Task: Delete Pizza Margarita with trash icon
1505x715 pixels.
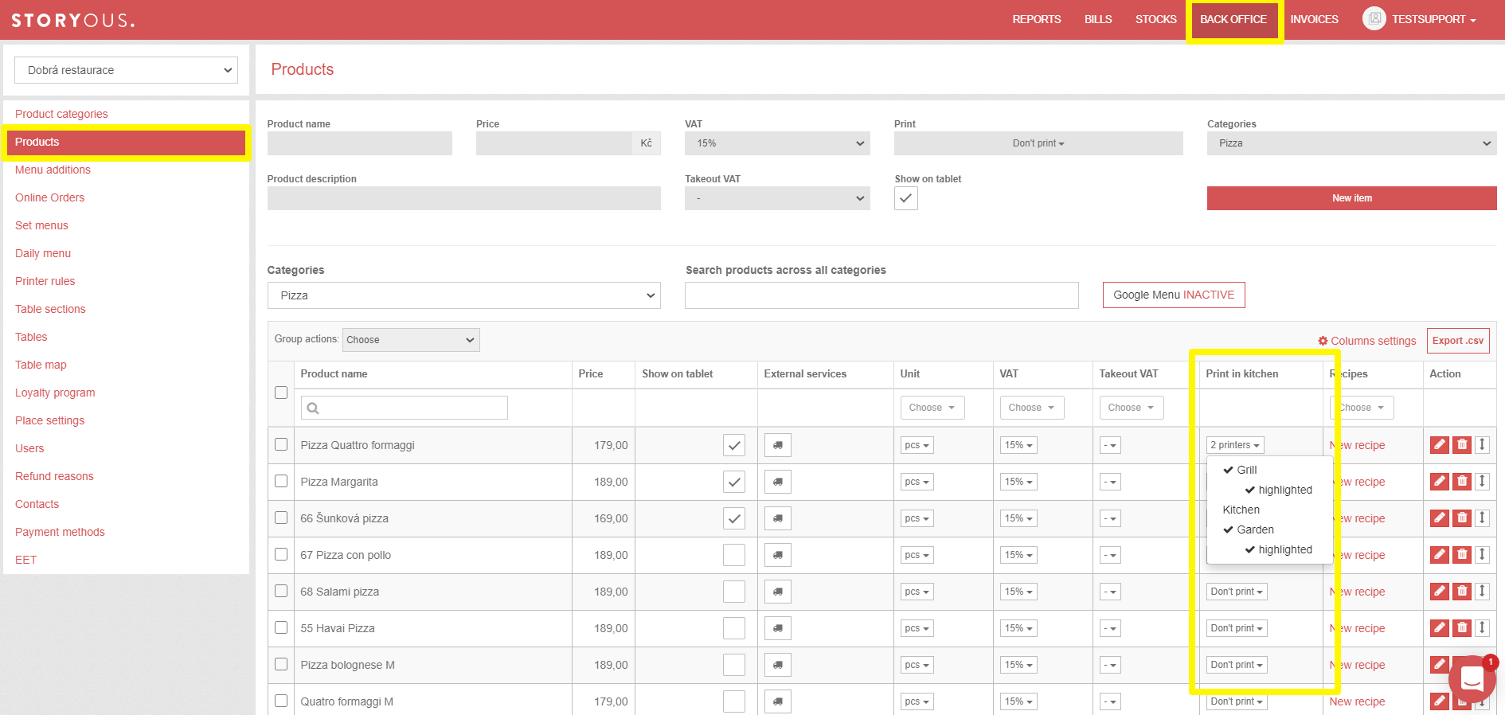Action: [1462, 481]
